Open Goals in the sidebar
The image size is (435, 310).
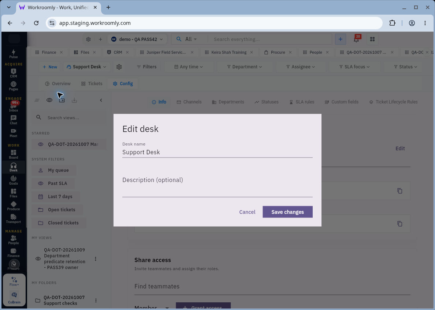coord(13,180)
